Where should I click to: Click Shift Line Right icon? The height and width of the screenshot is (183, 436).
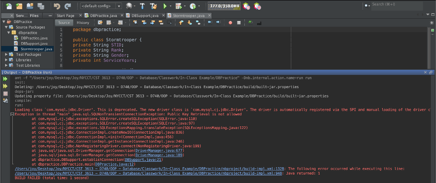218,23
